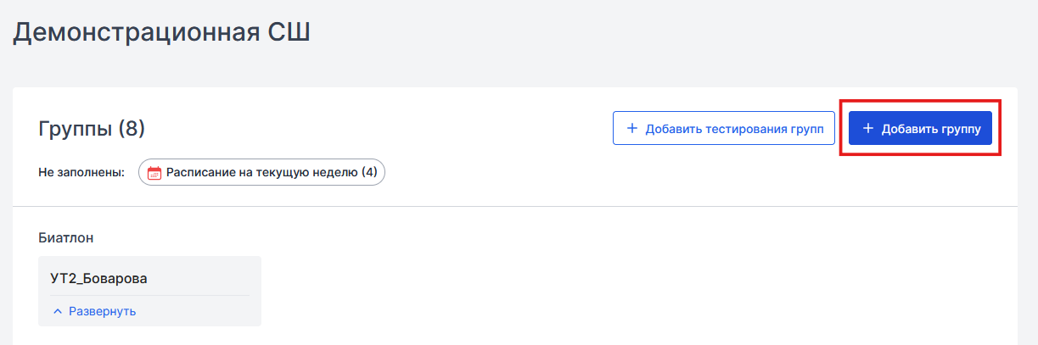Screen dimensions: 1038x345
Task: Click the Группы (8) heading
Action: (92, 129)
